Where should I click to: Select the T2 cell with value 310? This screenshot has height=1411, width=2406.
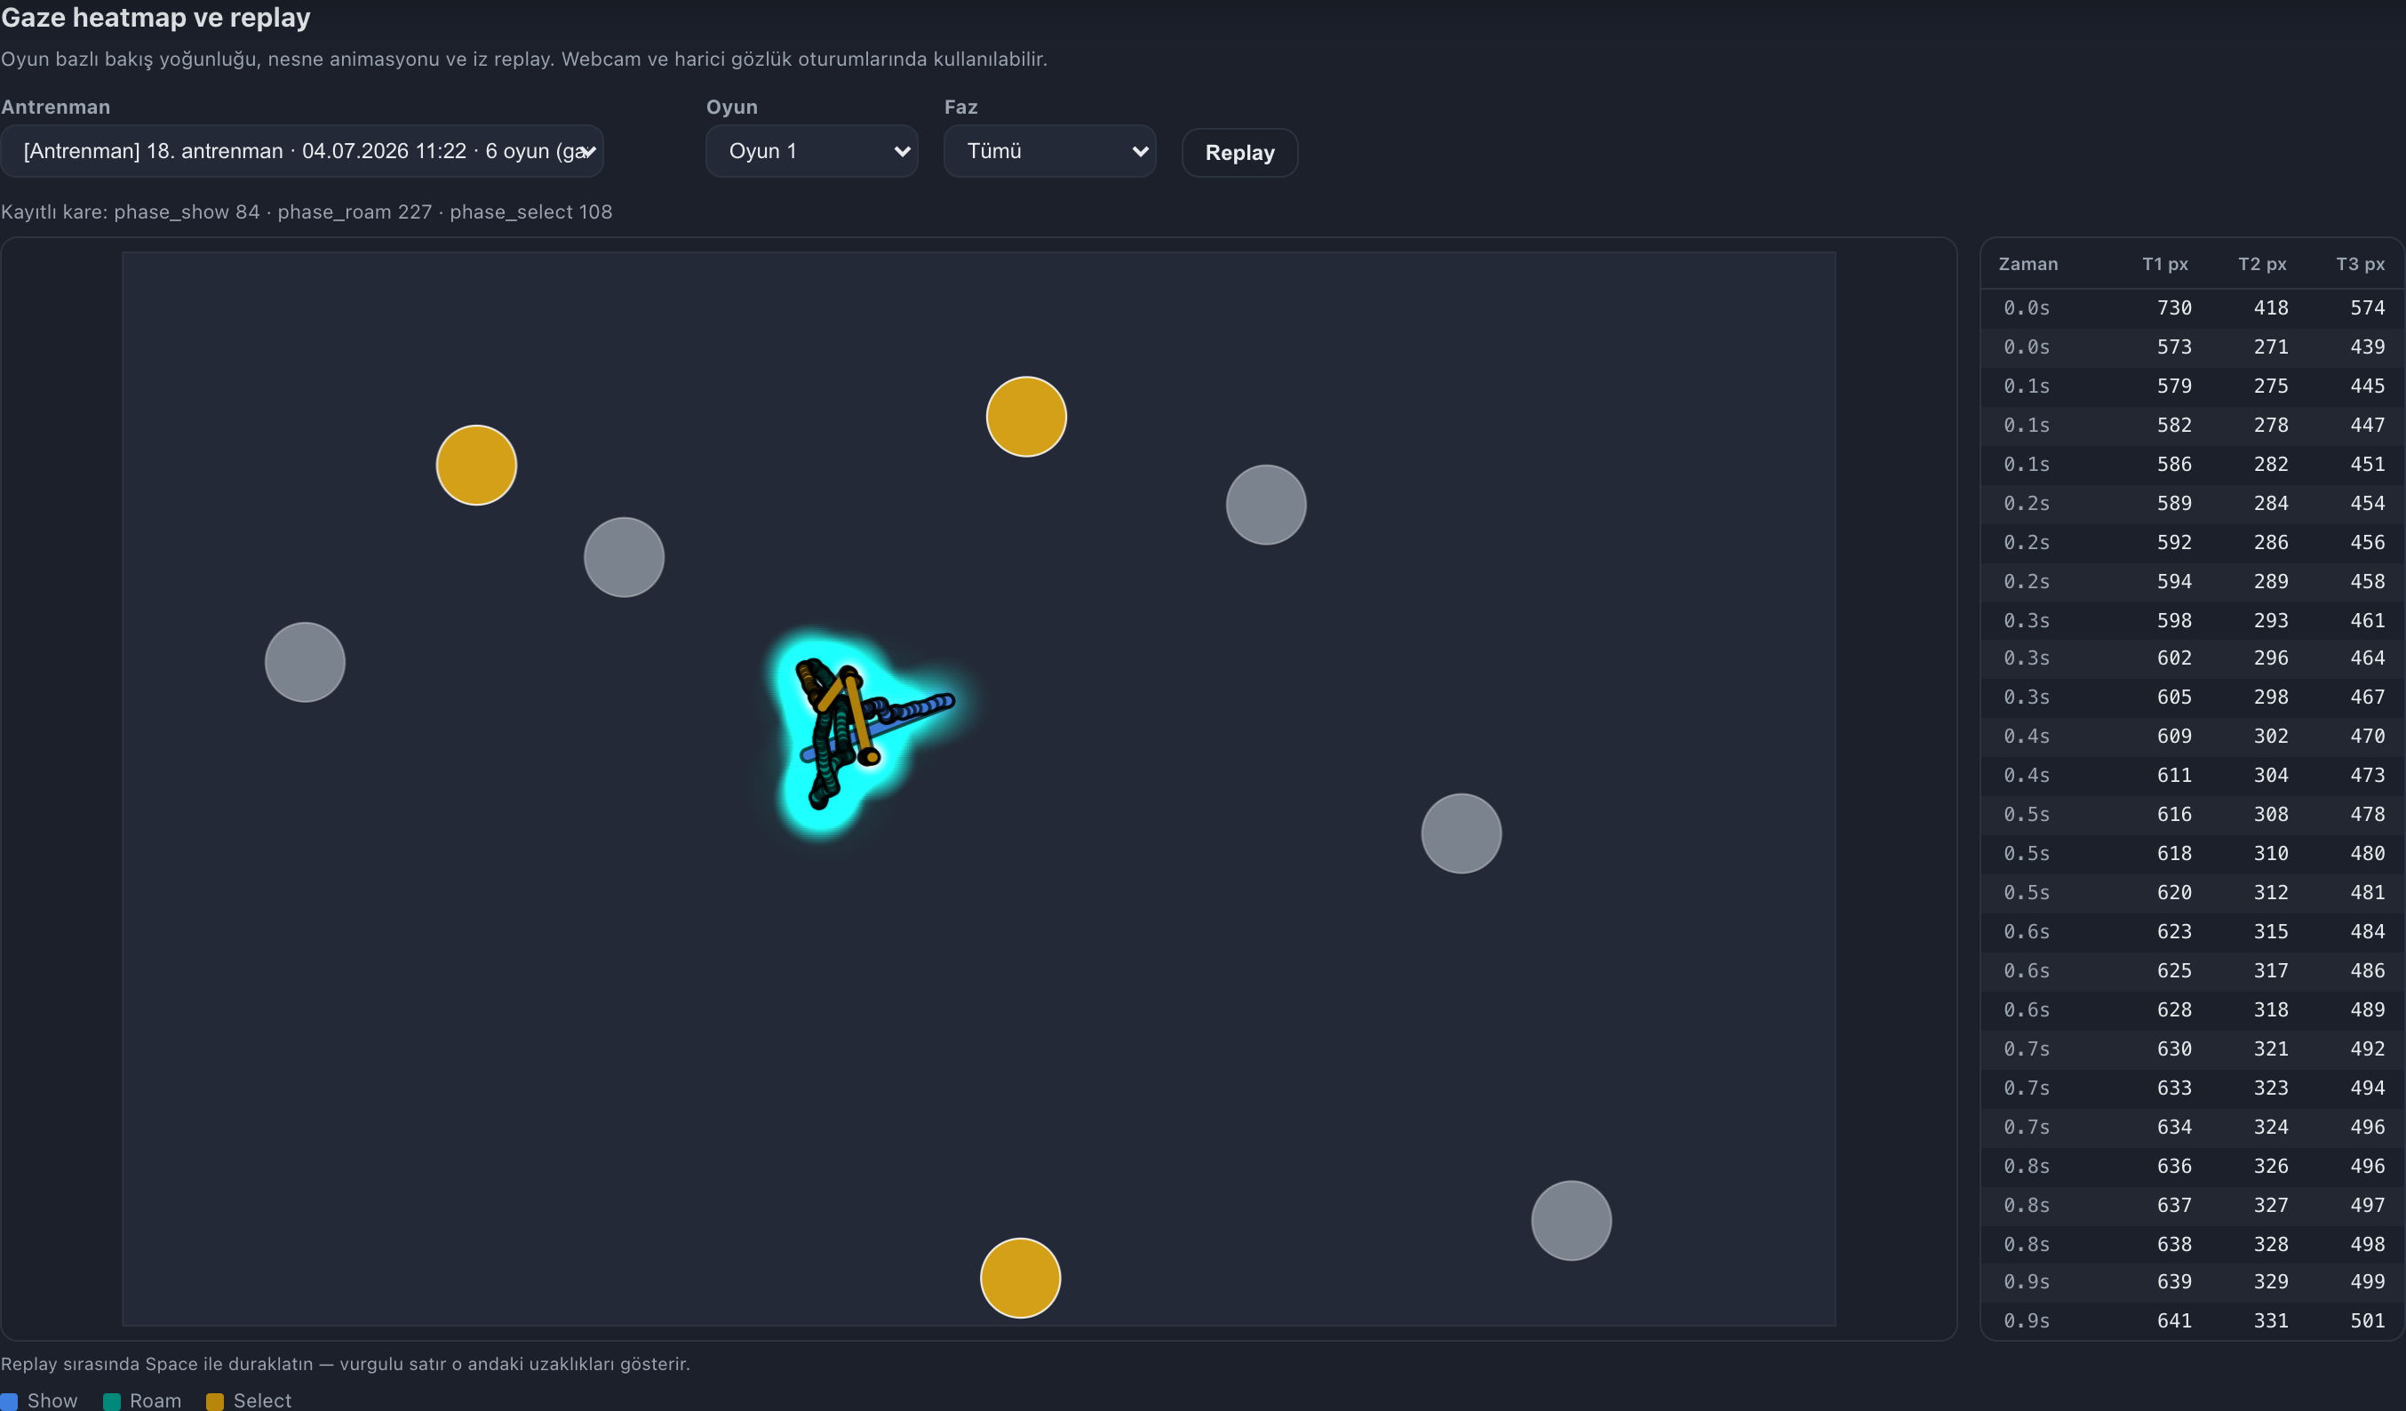[2270, 854]
